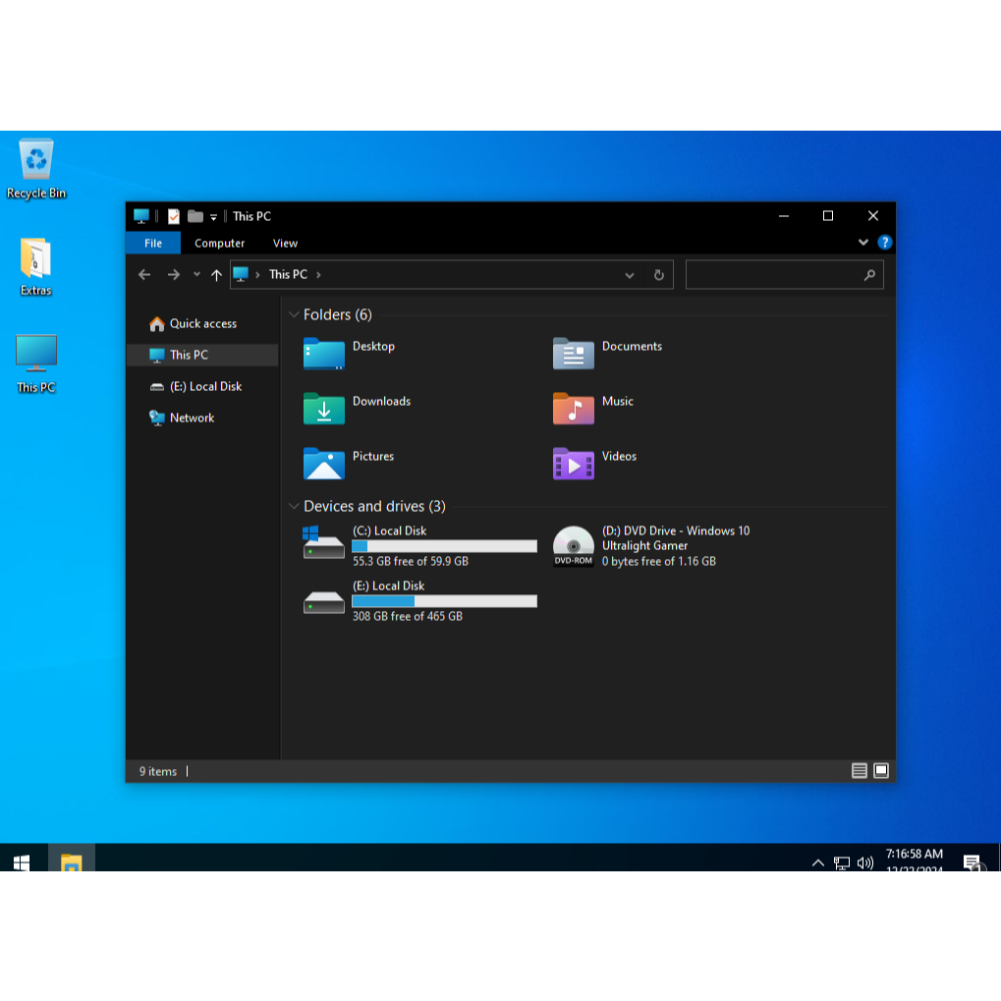Viewport: 1001px width, 1001px height.
Task: Click the 'Downloads' folder label
Action: click(x=382, y=401)
